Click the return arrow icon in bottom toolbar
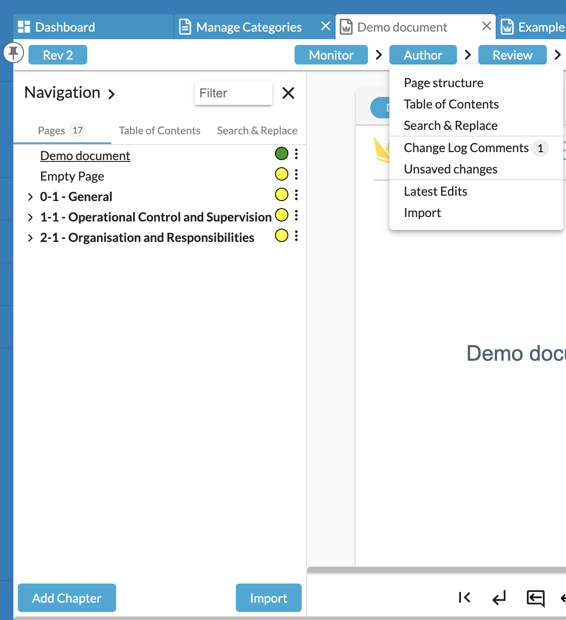Viewport: 566px width, 620px height. (x=499, y=598)
